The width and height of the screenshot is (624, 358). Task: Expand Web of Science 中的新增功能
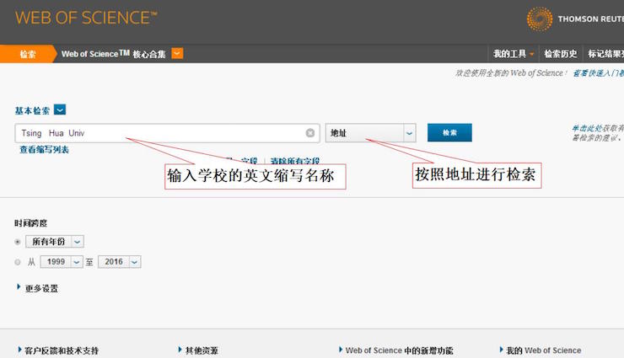pyautogui.click(x=396, y=350)
